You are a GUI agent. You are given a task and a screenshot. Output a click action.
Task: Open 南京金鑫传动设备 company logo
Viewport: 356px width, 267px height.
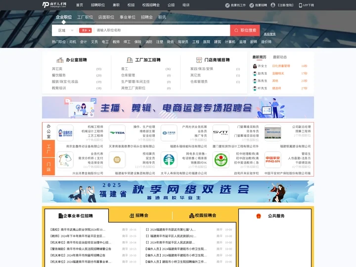tap(65, 133)
